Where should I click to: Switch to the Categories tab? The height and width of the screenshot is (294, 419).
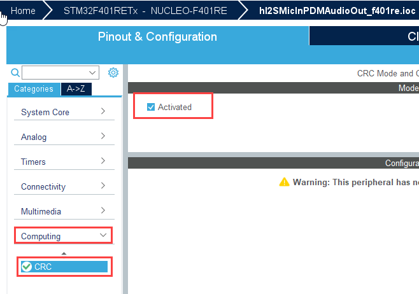pyautogui.click(x=34, y=89)
